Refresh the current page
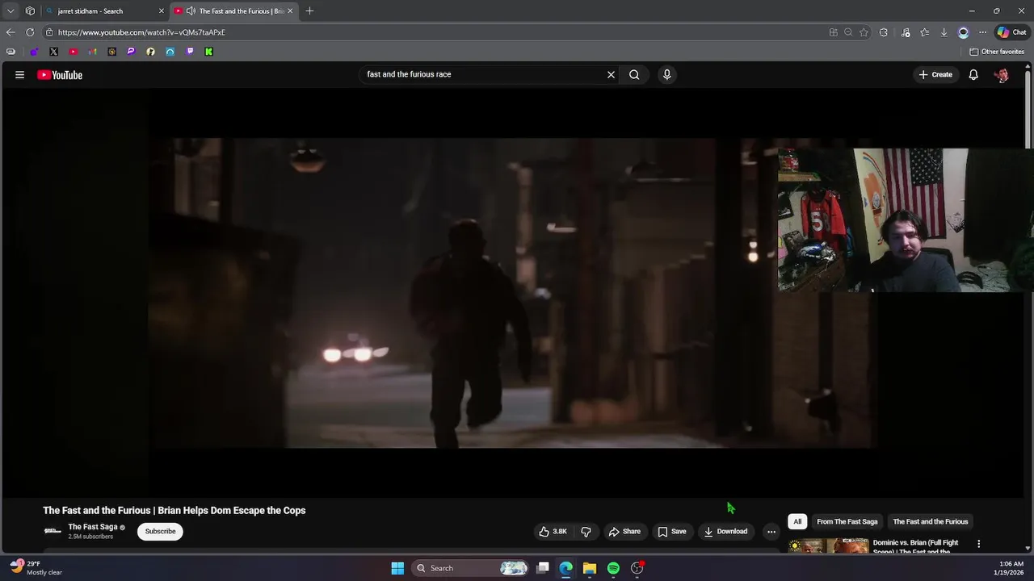The image size is (1034, 581). [30, 32]
